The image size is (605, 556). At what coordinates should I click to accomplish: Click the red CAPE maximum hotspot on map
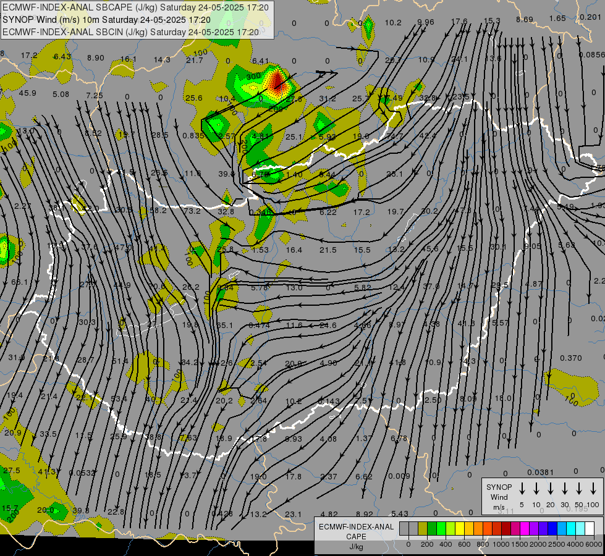tap(277, 81)
